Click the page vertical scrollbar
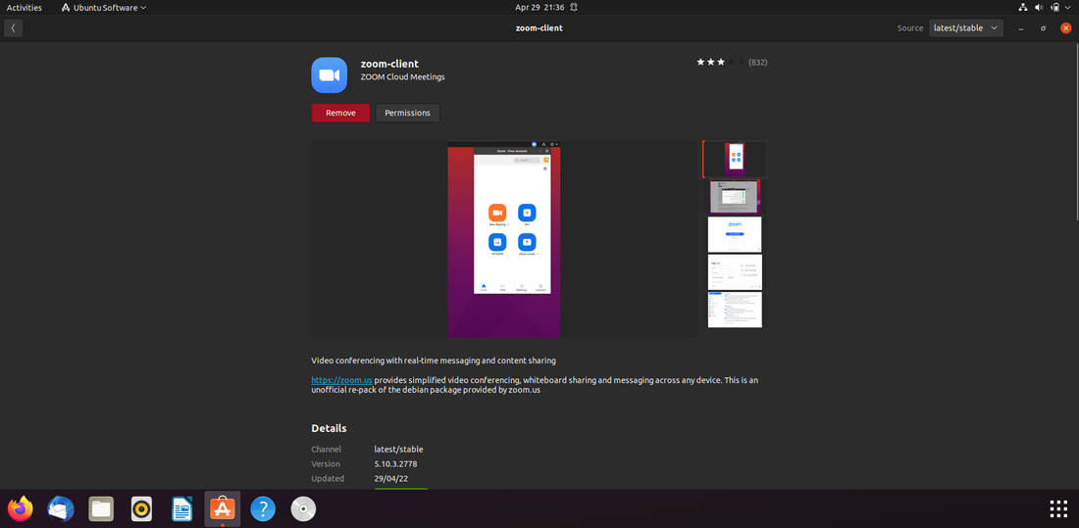Viewport: 1079px width, 528px height. pyautogui.click(x=1076, y=132)
